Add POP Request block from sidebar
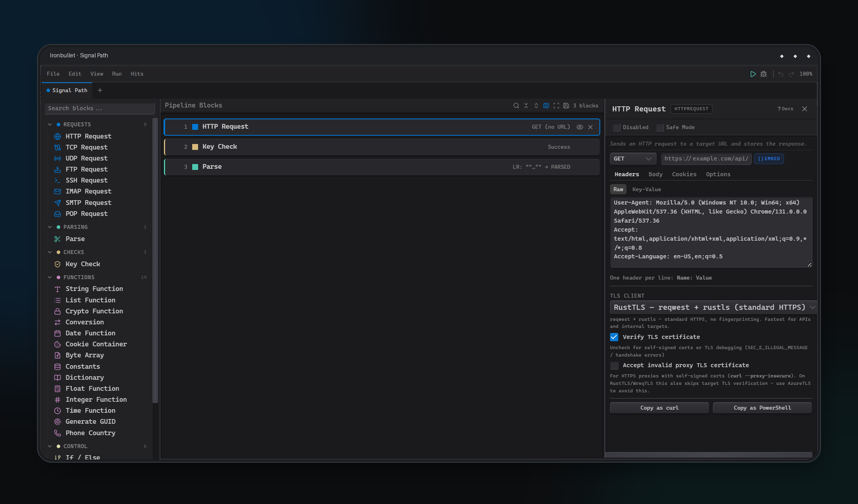This screenshot has height=504, width=858. 86,213
